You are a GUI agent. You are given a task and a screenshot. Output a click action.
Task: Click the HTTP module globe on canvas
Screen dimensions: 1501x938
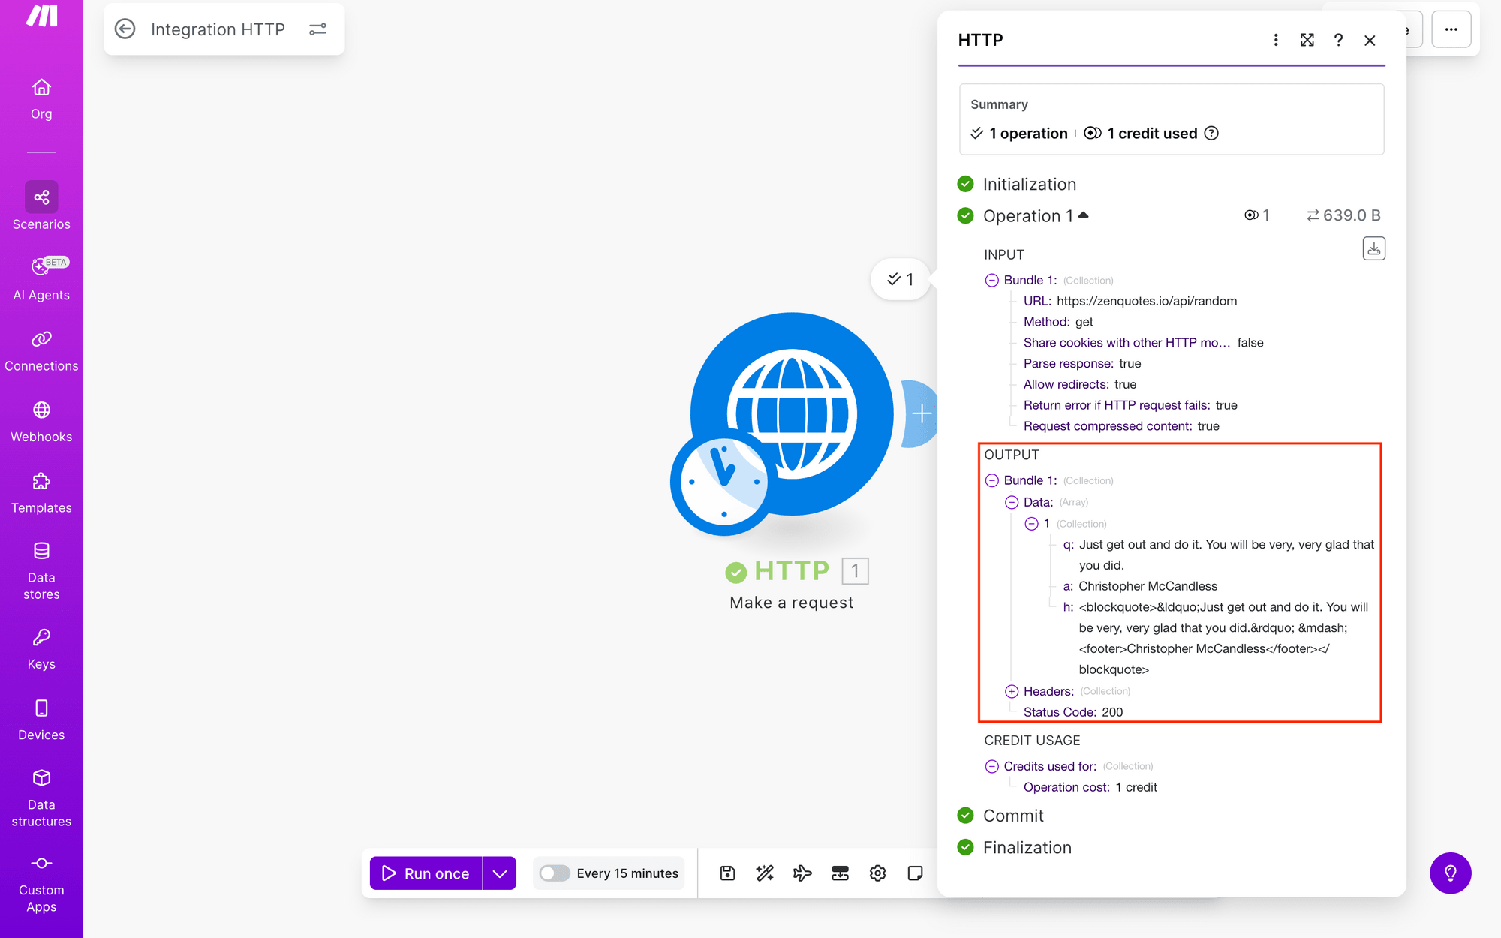[792, 413]
